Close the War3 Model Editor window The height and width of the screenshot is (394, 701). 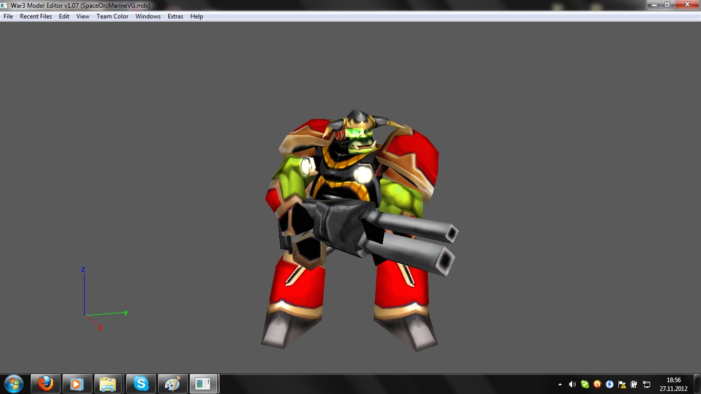(x=687, y=4)
